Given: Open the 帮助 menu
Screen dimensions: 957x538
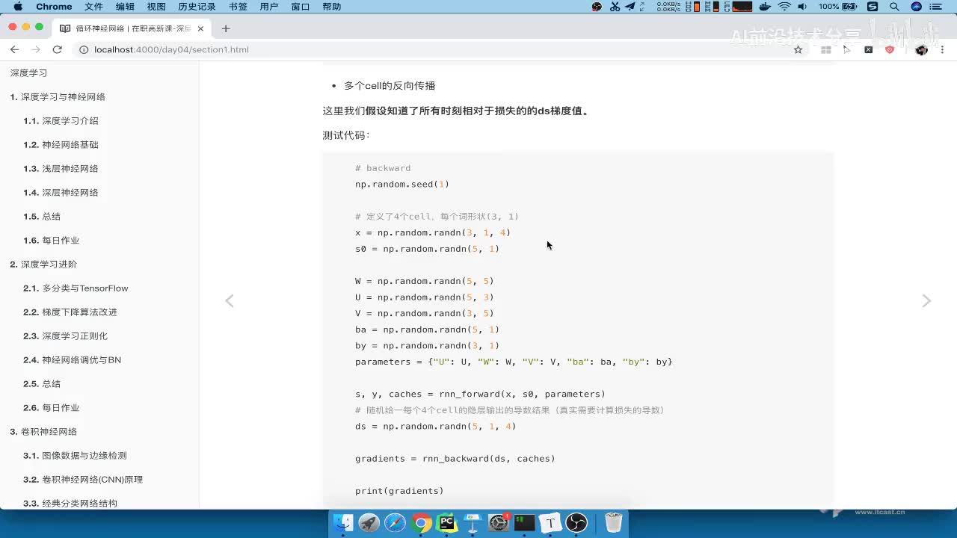Looking at the screenshot, I should pos(331,7).
